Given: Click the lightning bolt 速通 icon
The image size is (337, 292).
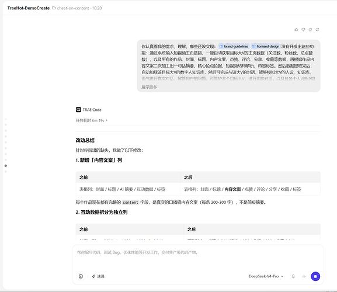Looking at the screenshot, I should [93, 276].
